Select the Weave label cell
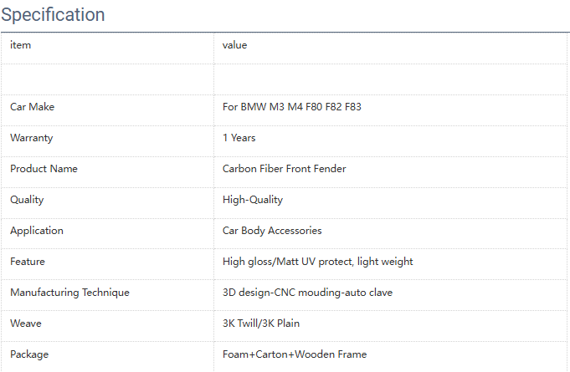Viewport: 570px width, 372px height. [x=25, y=324]
